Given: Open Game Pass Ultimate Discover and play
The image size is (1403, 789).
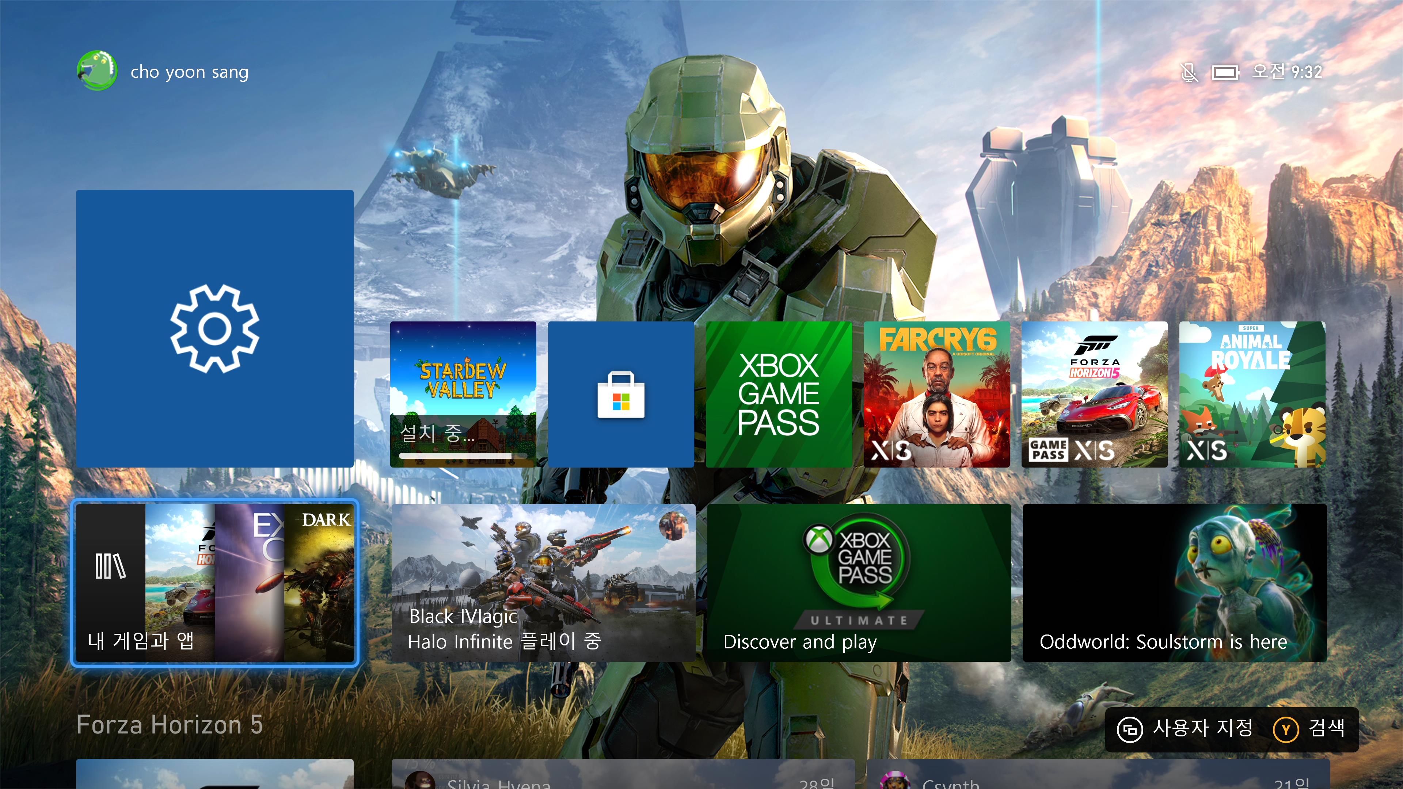Looking at the screenshot, I should pyautogui.click(x=859, y=583).
